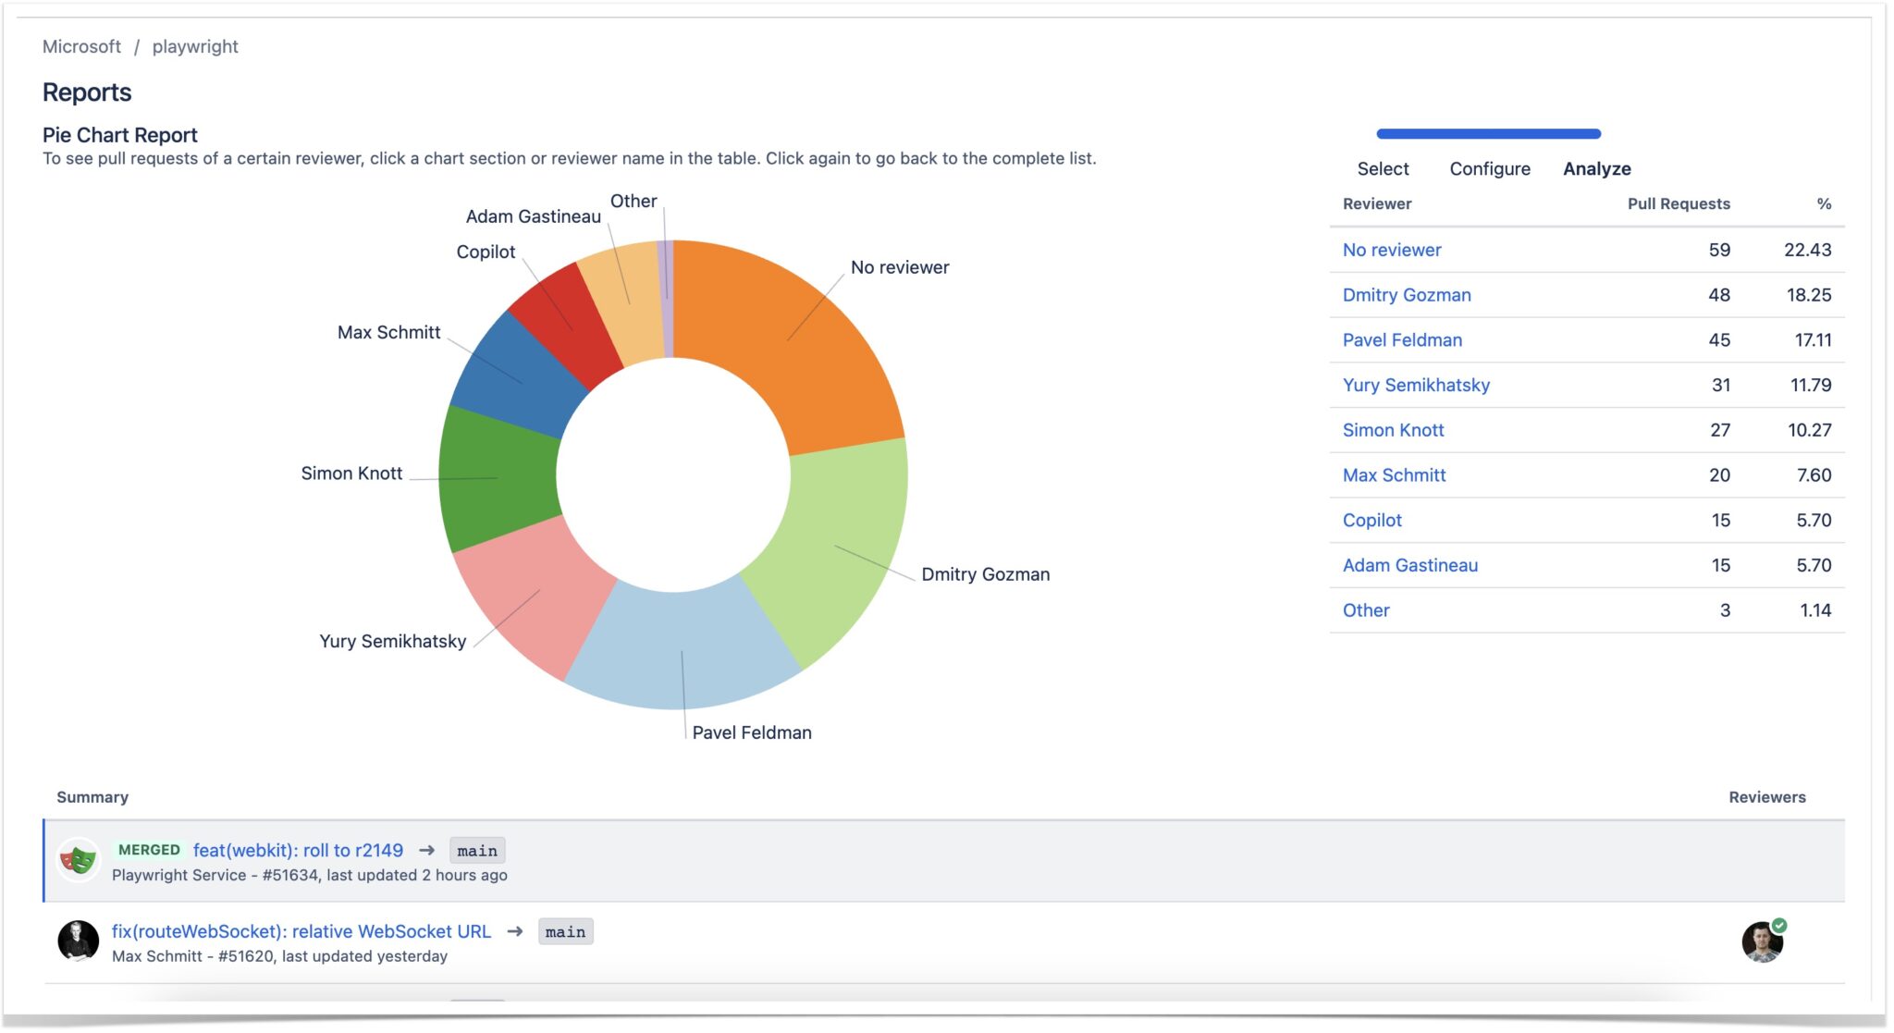This screenshot has width=1894, height=1033.
Task: Click Max Schmitt author avatar
Action: (x=79, y=941)
